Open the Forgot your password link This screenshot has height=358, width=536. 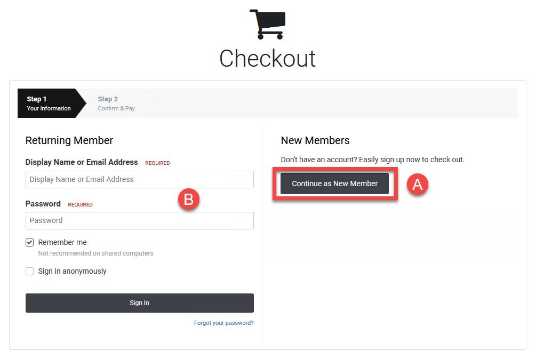(223, 323)
